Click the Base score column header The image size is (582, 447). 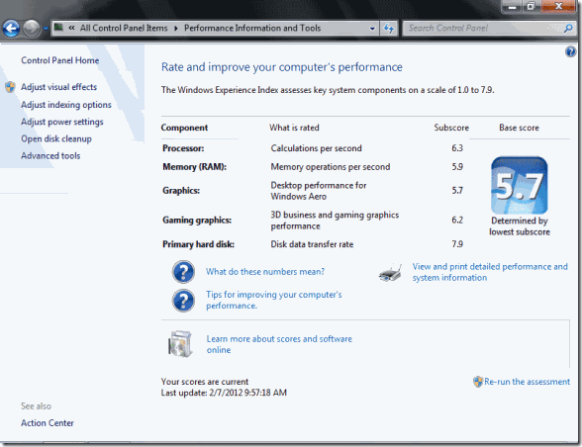click(x=519, y=128)
